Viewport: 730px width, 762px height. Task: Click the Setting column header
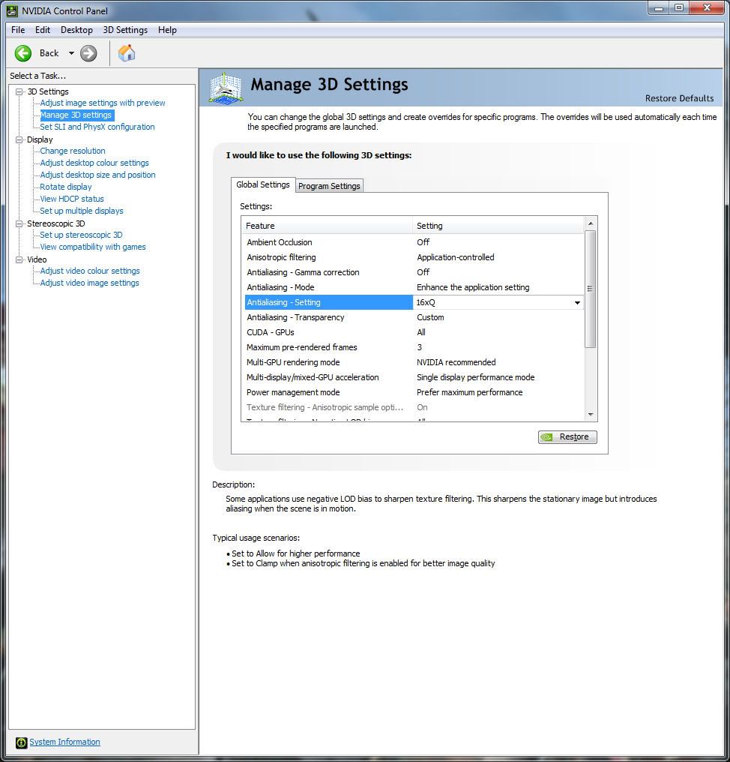tap(498, 226)
